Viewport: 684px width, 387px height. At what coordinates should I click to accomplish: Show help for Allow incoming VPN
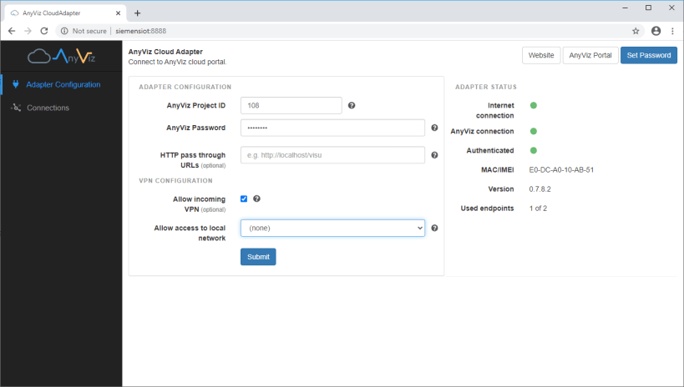(257, 199)
